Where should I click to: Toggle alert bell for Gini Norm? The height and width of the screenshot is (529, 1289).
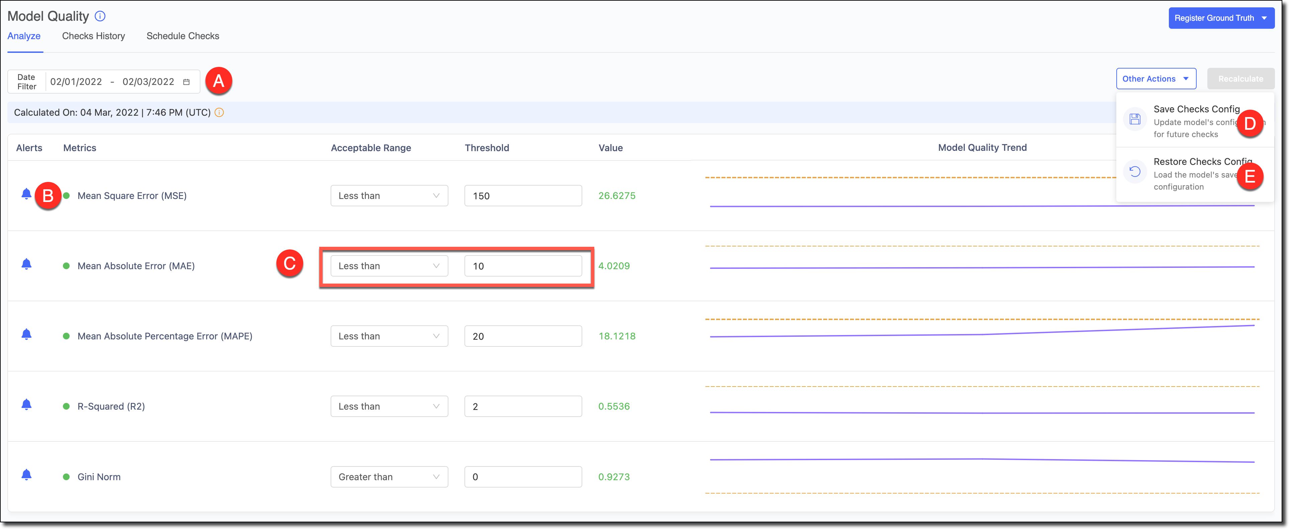point(26,475)
